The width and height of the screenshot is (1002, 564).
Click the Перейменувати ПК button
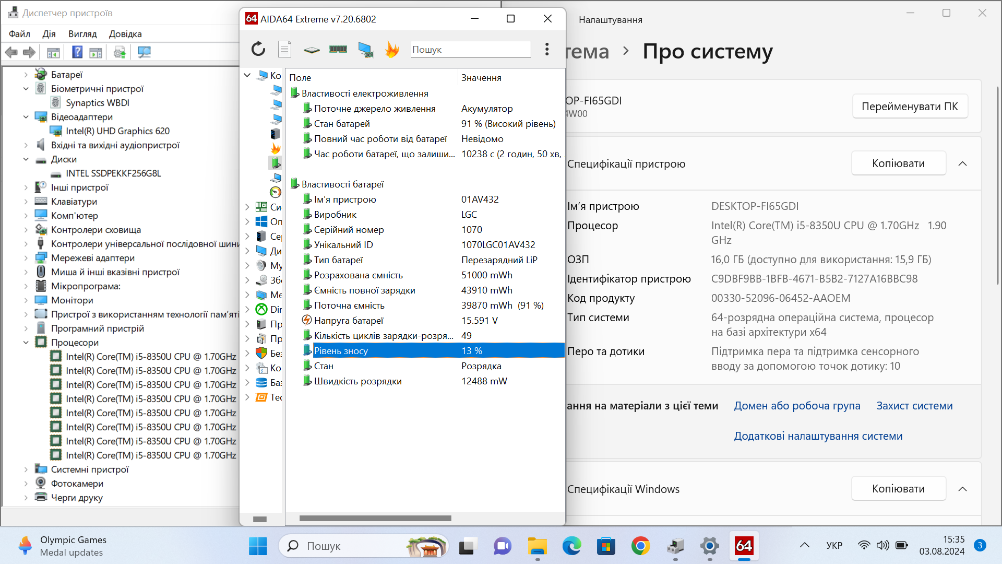tap(910, 106)
